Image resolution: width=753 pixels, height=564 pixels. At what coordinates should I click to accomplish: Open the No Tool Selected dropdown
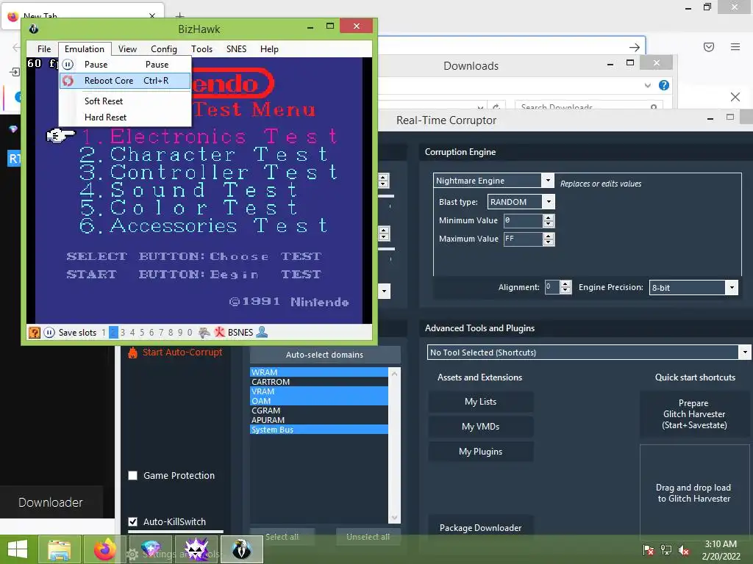(x=744, y=352)
